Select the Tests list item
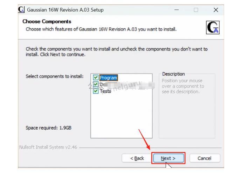Viewport: 242px width, 173px height. coord(105,91)
